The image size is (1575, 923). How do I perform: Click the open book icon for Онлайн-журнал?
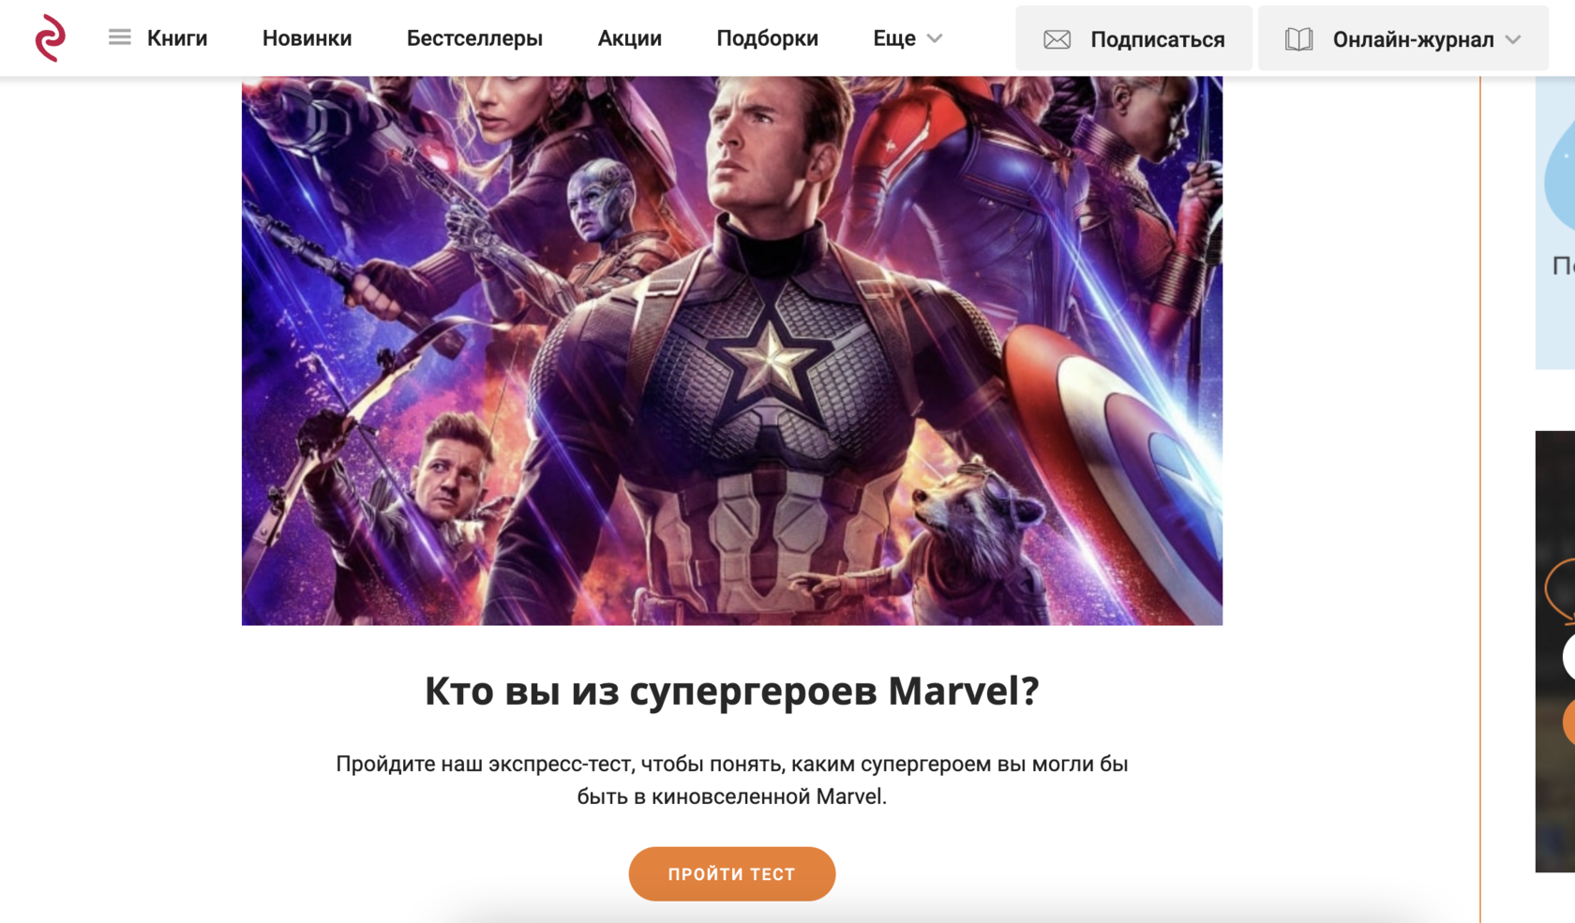1298,39
